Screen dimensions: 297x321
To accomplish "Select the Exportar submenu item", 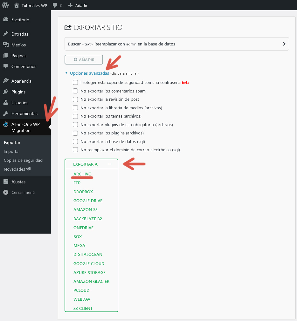I will tap(12, 142).
